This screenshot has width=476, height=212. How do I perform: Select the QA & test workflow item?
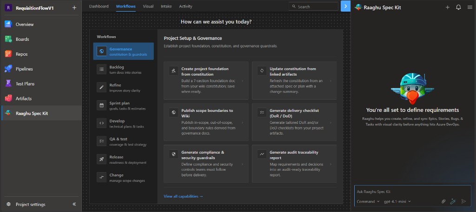pos(124,141)
